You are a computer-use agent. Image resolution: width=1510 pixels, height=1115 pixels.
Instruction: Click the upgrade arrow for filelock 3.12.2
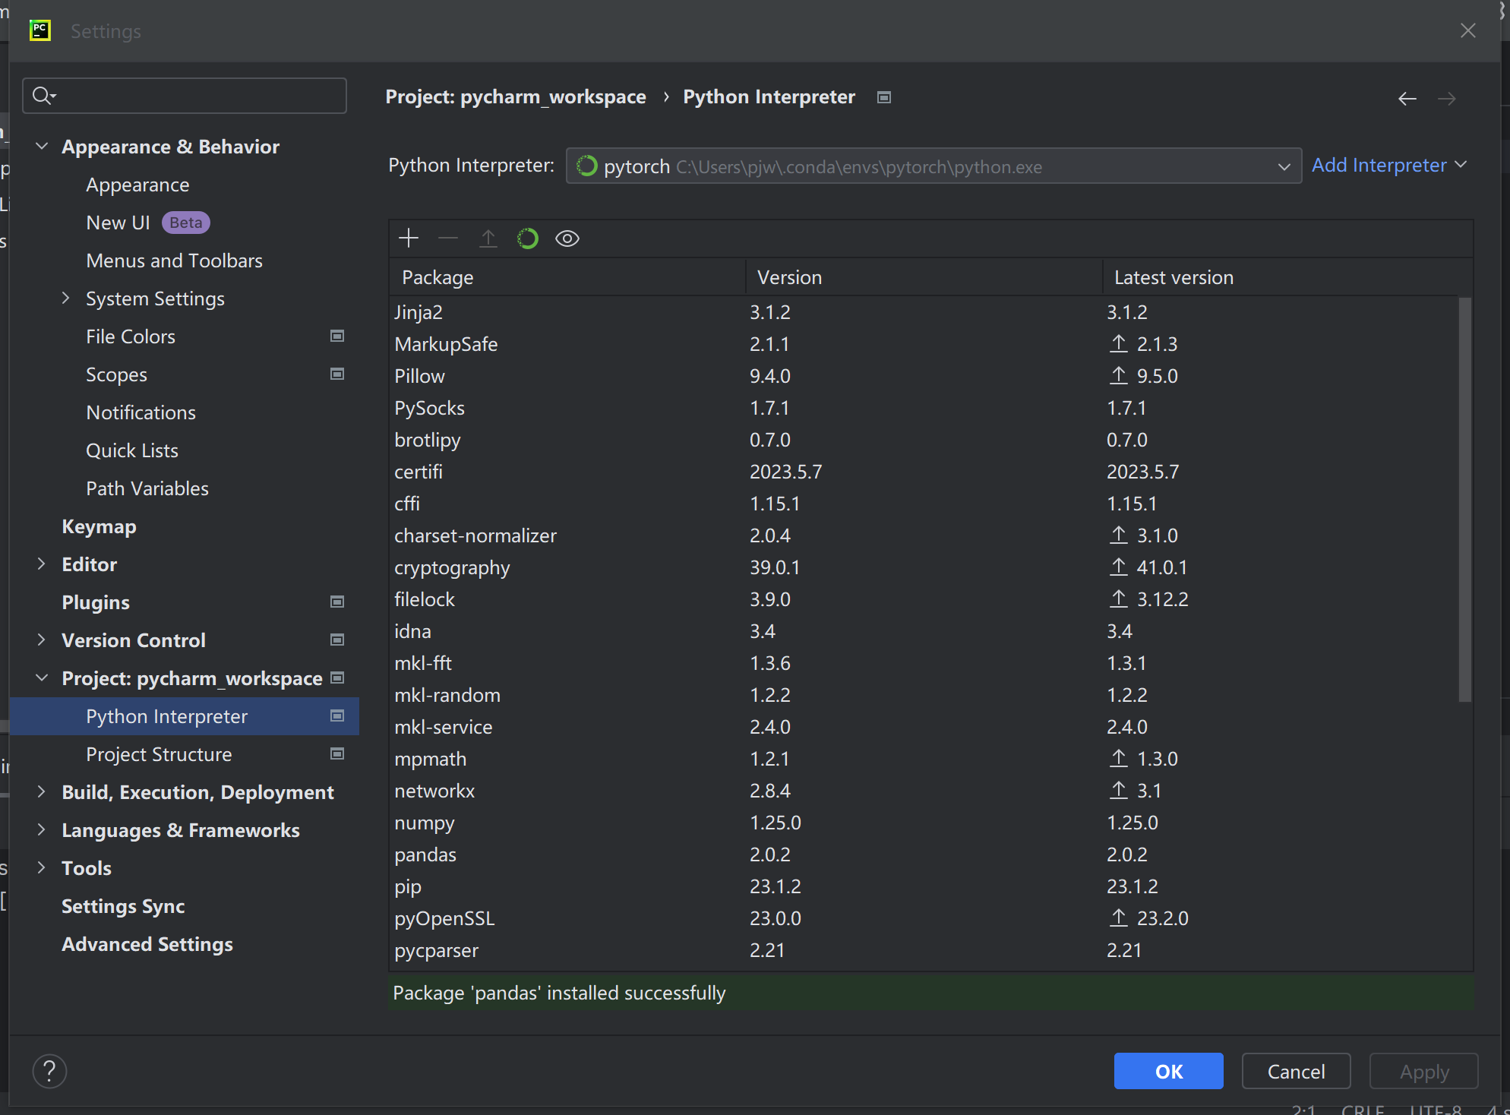[1119, 599]
